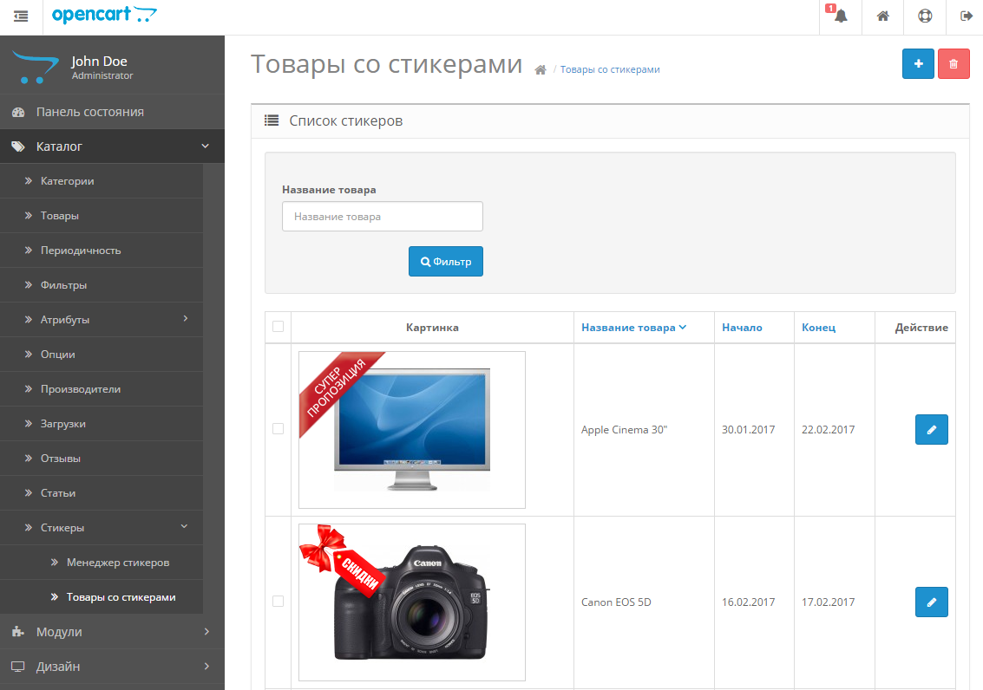Screen dimensions: 983x690
Task: Open Менеджер стикеров in the sidebar
Action: pyautogui.click(x=117, y=563)
